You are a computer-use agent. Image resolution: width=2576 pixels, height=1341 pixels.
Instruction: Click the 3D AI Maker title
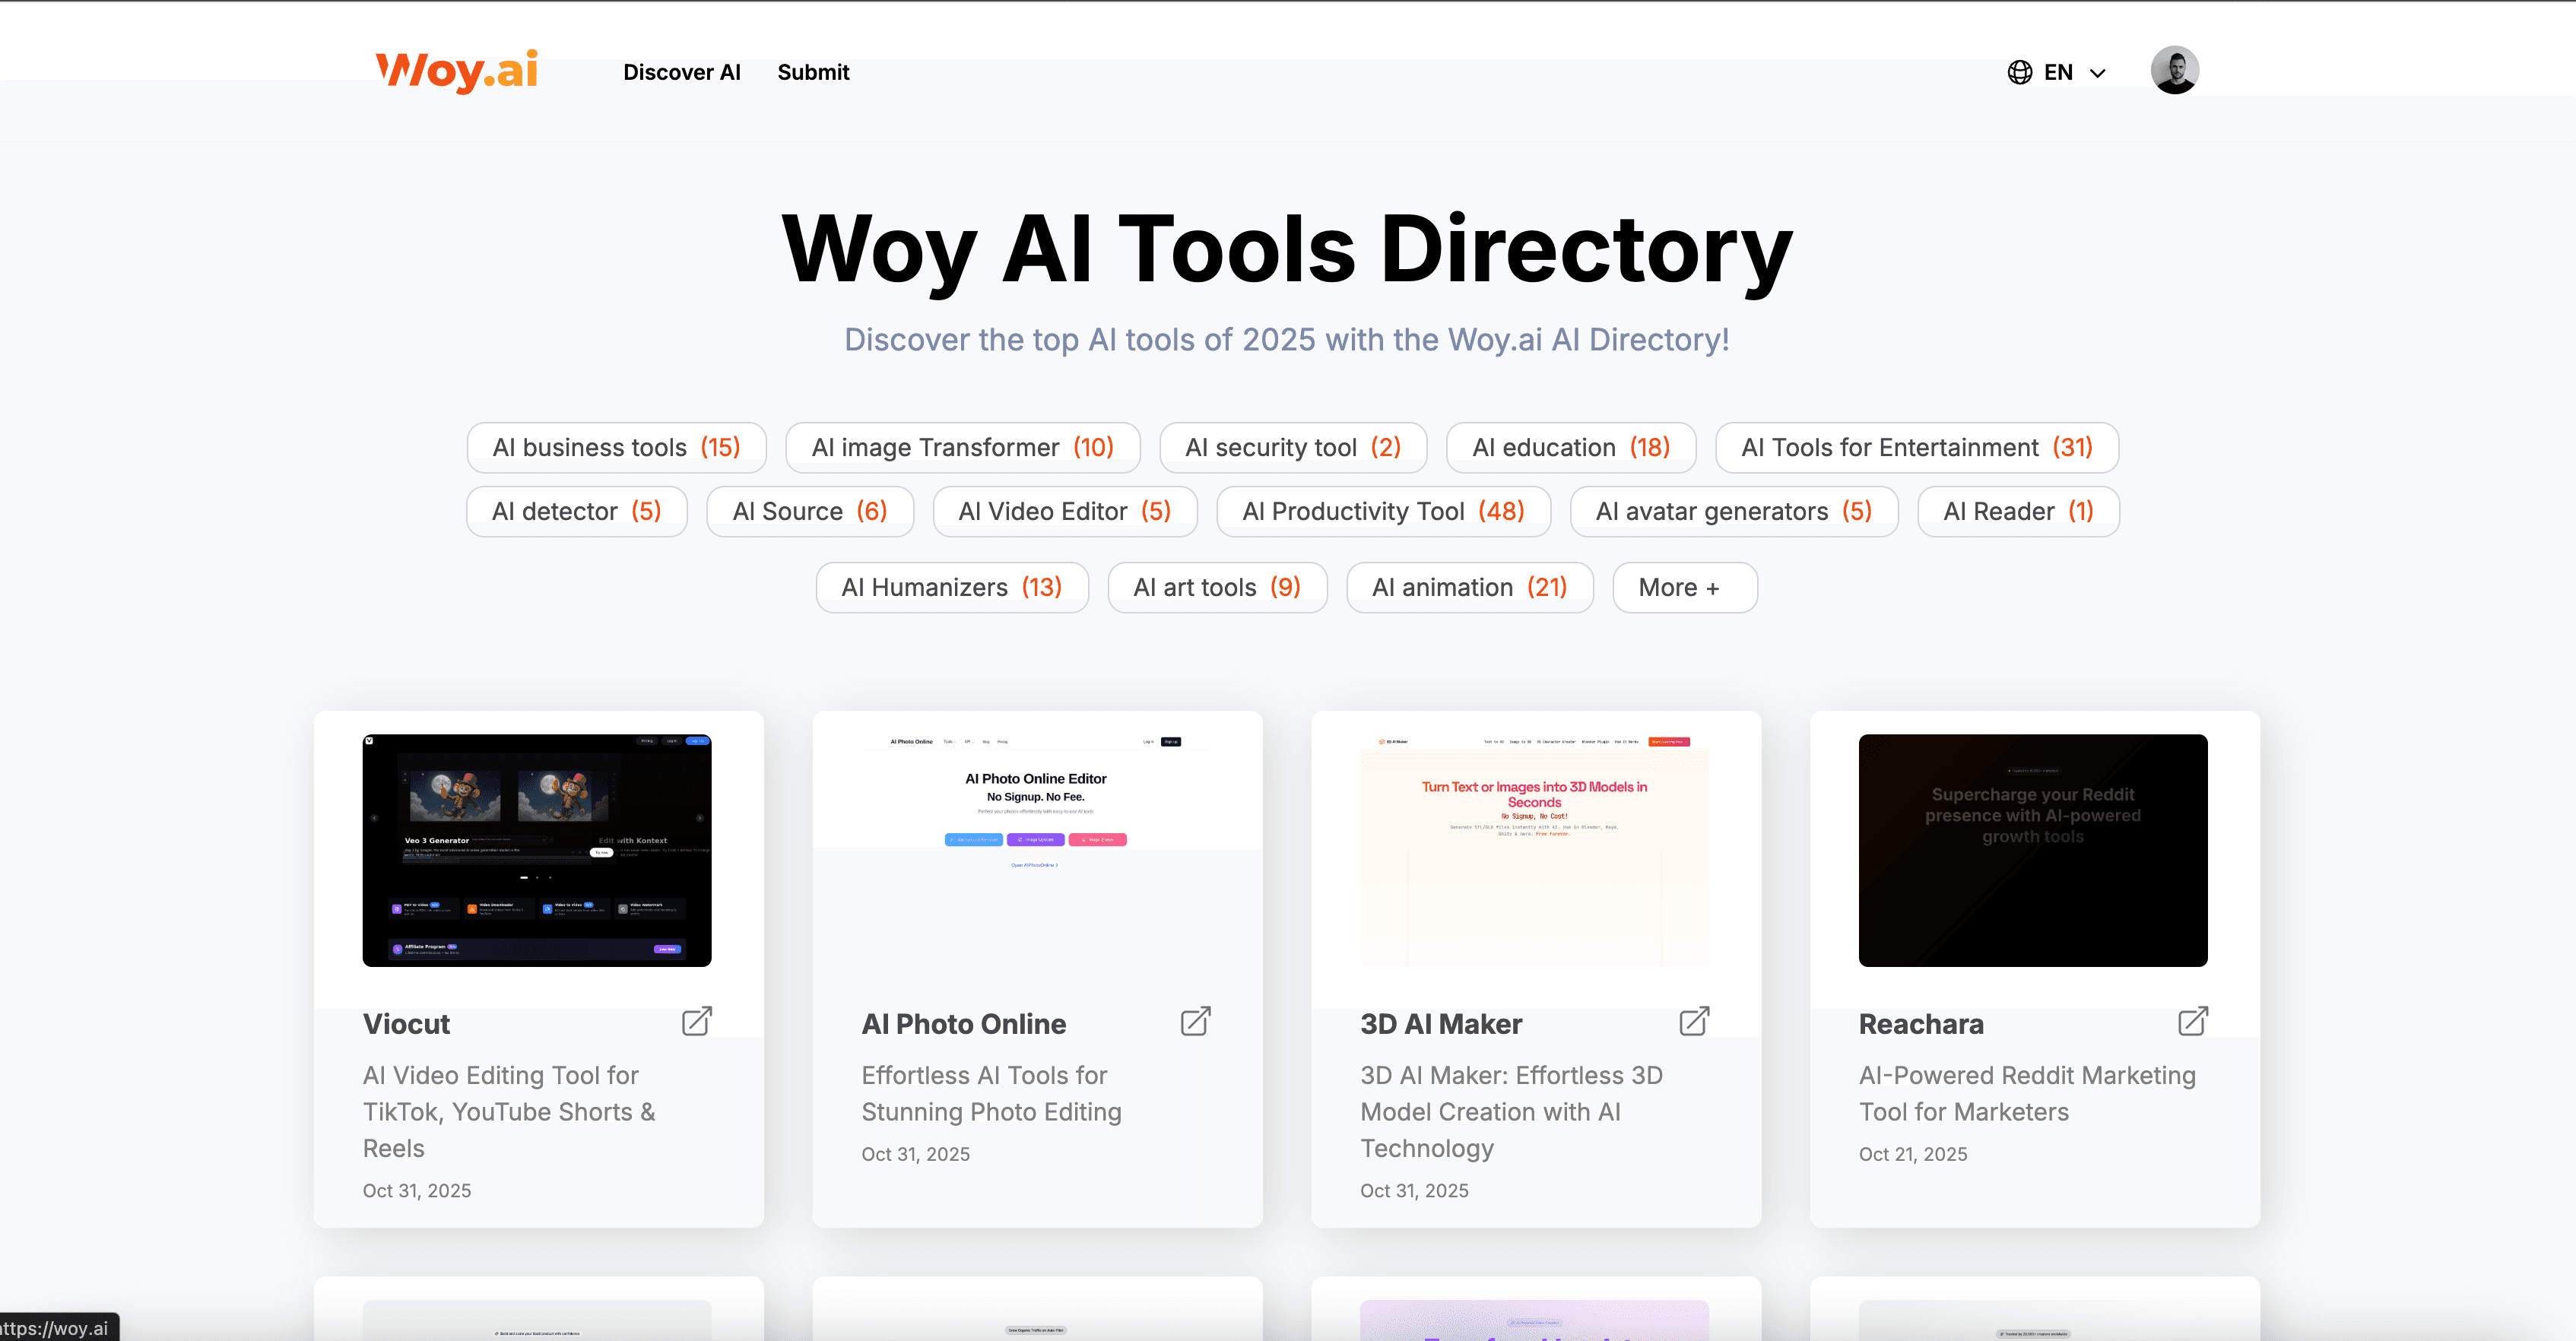[1441, 1023]
